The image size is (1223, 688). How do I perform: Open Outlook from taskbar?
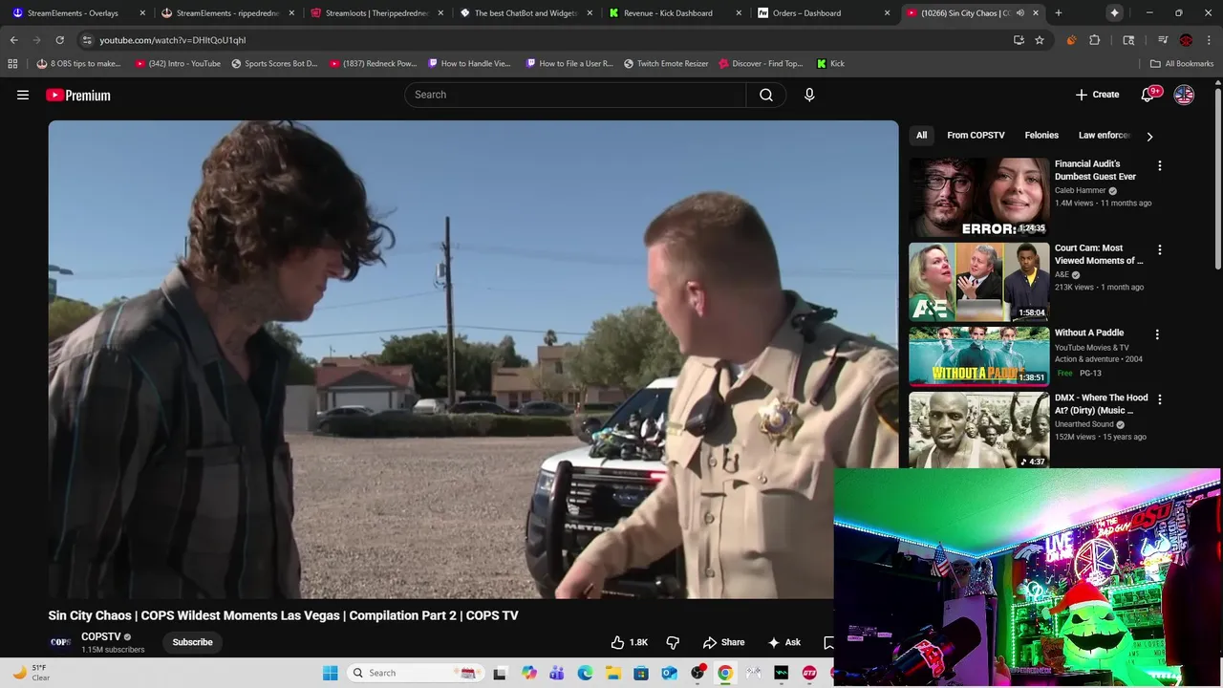[669, 673]
